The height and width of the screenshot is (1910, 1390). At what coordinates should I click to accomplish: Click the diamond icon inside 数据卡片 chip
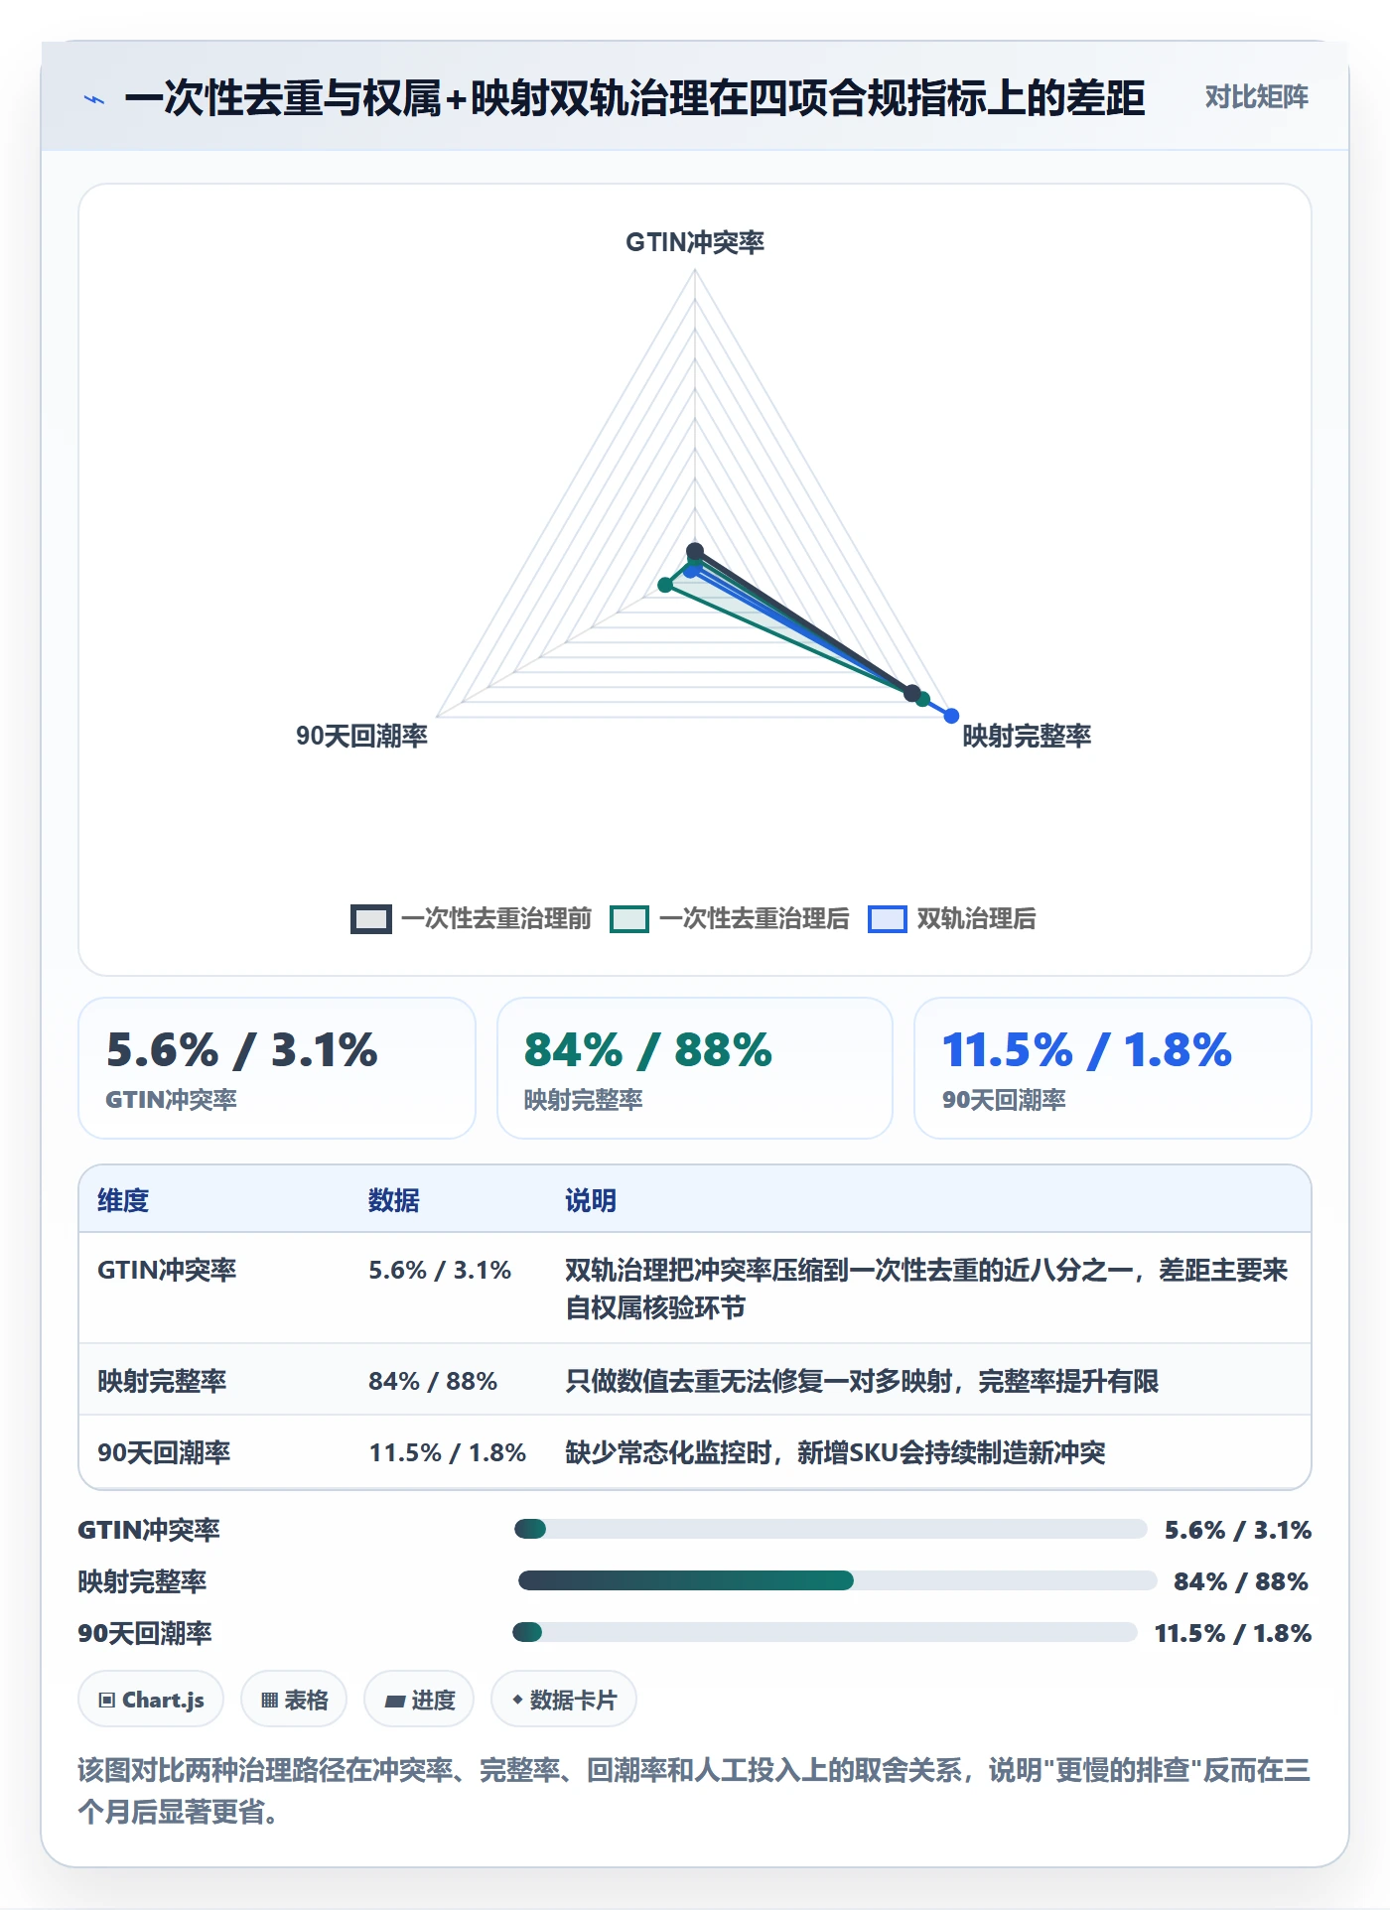[517, 1701]
